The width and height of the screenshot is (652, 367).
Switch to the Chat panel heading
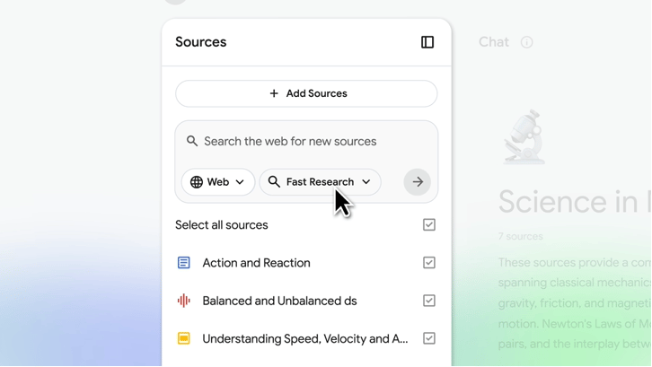[494, 42]
